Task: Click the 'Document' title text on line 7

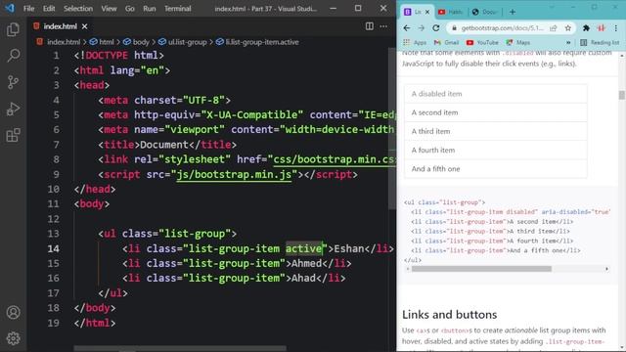Action: [164, 145]
